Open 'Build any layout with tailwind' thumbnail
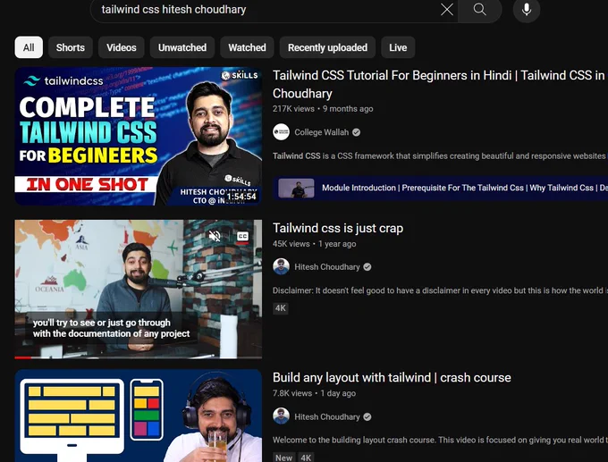Image resolution: width=608 pixels, height=462 pixels. tap(139, 416)
